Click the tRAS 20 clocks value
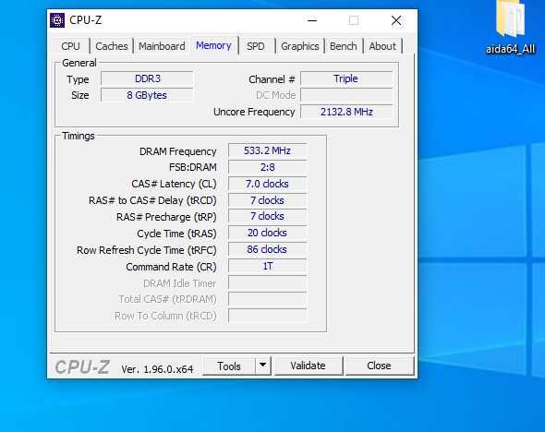Viewport: 545px width, 432px height. tap(267, 233)
